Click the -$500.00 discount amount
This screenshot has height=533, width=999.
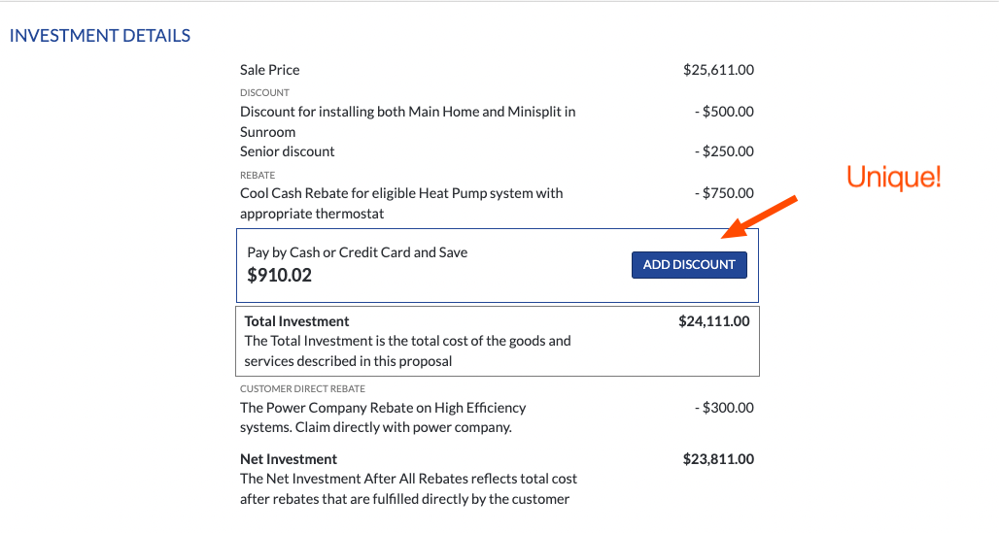[724, 112]
